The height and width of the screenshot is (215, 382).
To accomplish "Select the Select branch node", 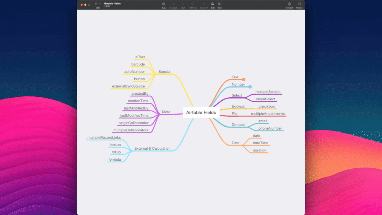I will 237,96.
